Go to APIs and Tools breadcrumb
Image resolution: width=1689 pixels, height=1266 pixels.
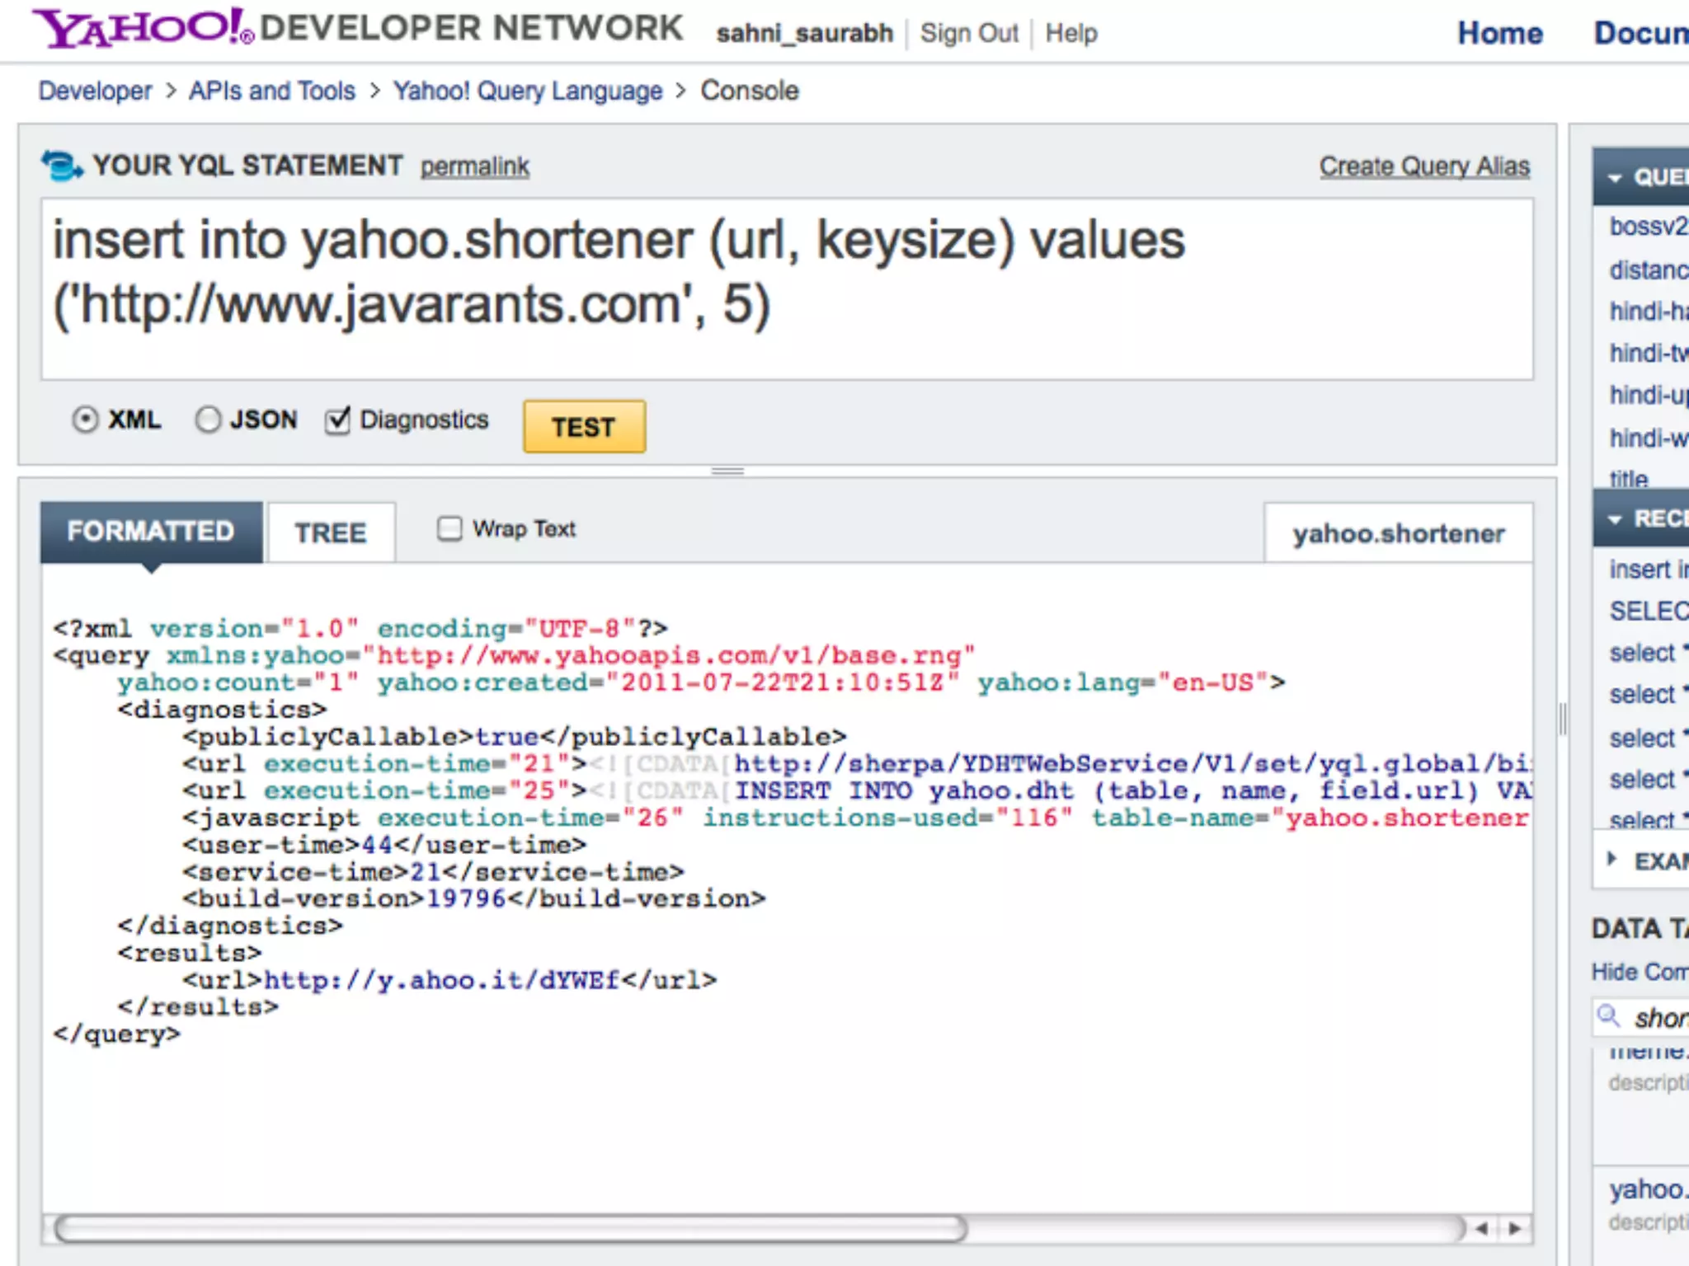tap(272, 91)
